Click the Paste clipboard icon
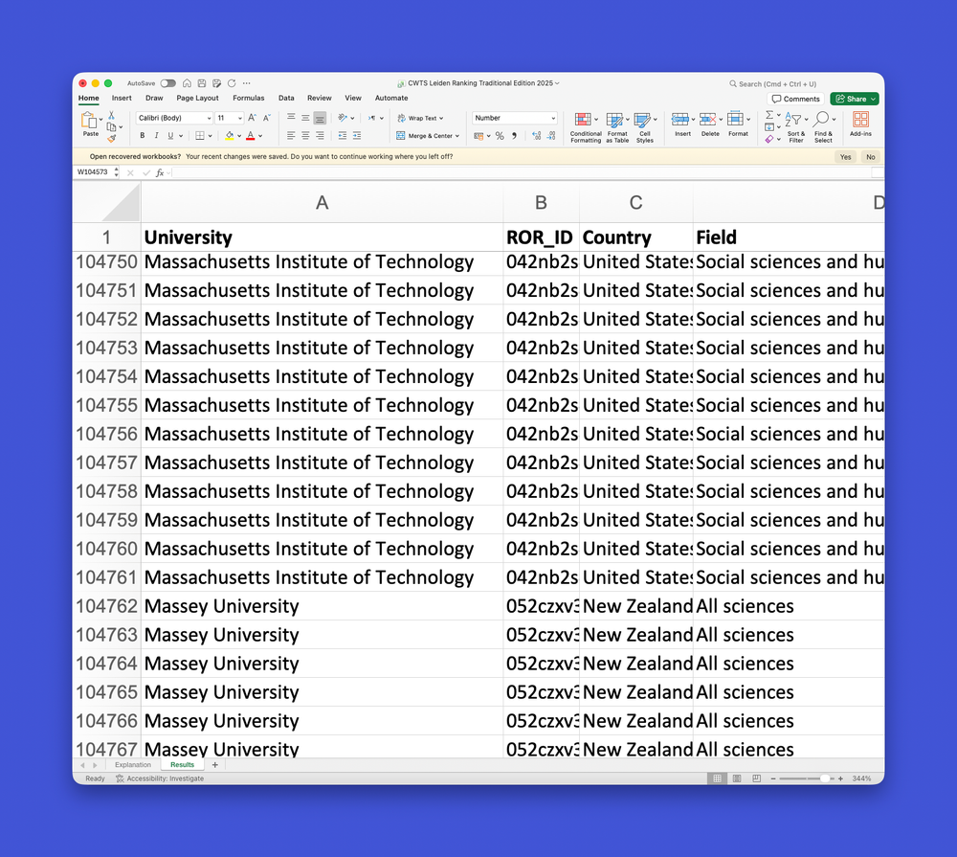This screenshot has width=957, height=857. tap(89, 121)
